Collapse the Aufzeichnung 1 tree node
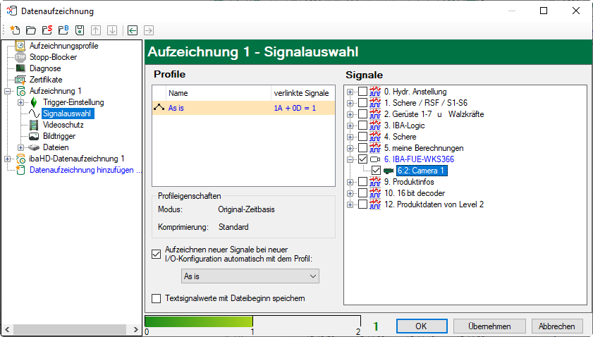 tap(8, 91)
